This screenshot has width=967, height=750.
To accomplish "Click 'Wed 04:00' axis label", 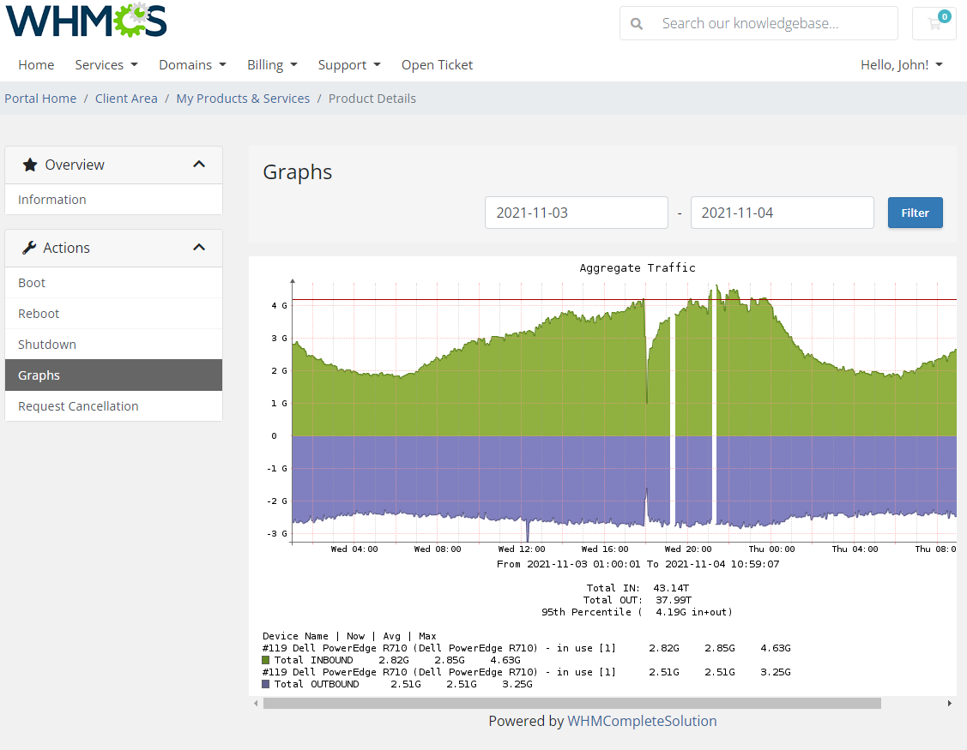I will (354, 549).
